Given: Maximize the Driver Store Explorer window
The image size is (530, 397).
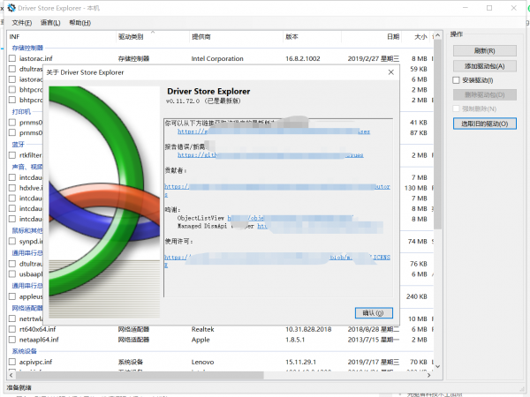Looking at the screenshot, I should (489, 8).
